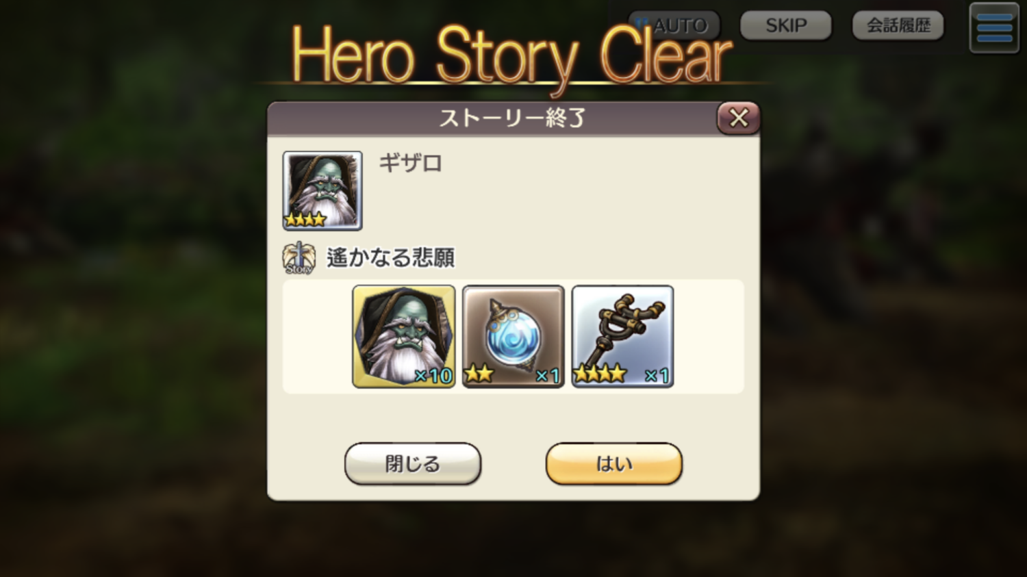Open the 会話履歴 conversation log
This screenshot has width=1027, height=577.
[898, 26]
